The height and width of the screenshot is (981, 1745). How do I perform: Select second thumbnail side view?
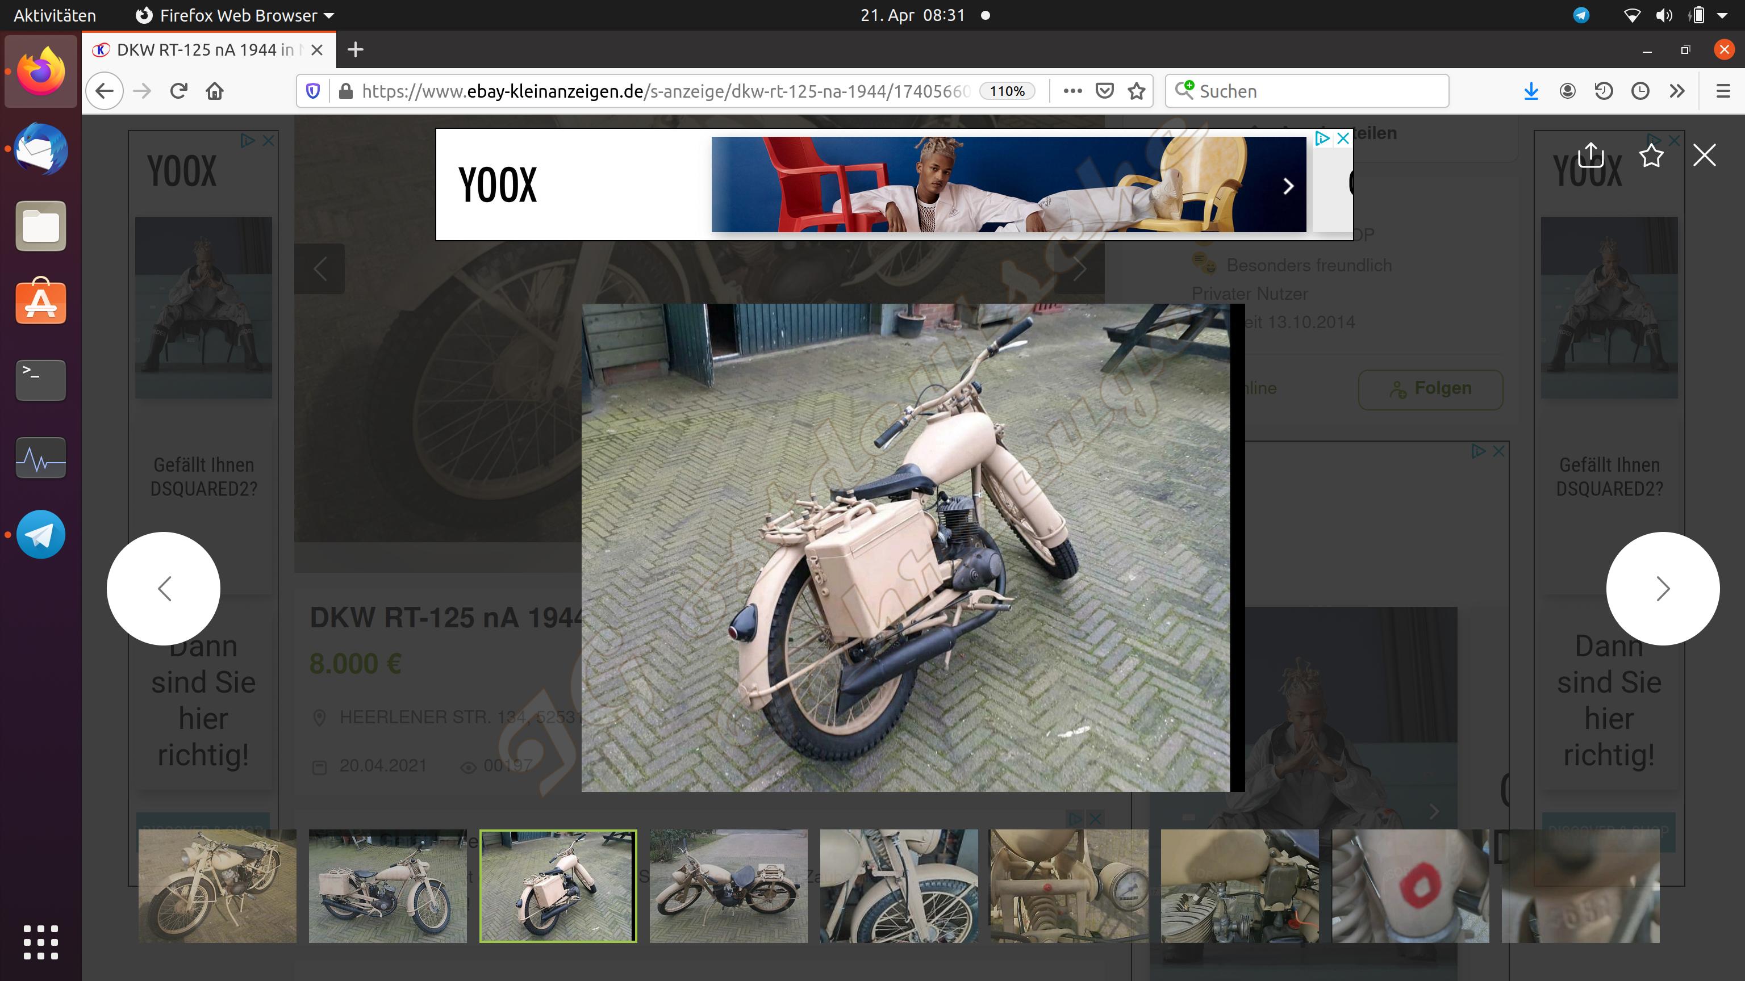coord(387,886)
